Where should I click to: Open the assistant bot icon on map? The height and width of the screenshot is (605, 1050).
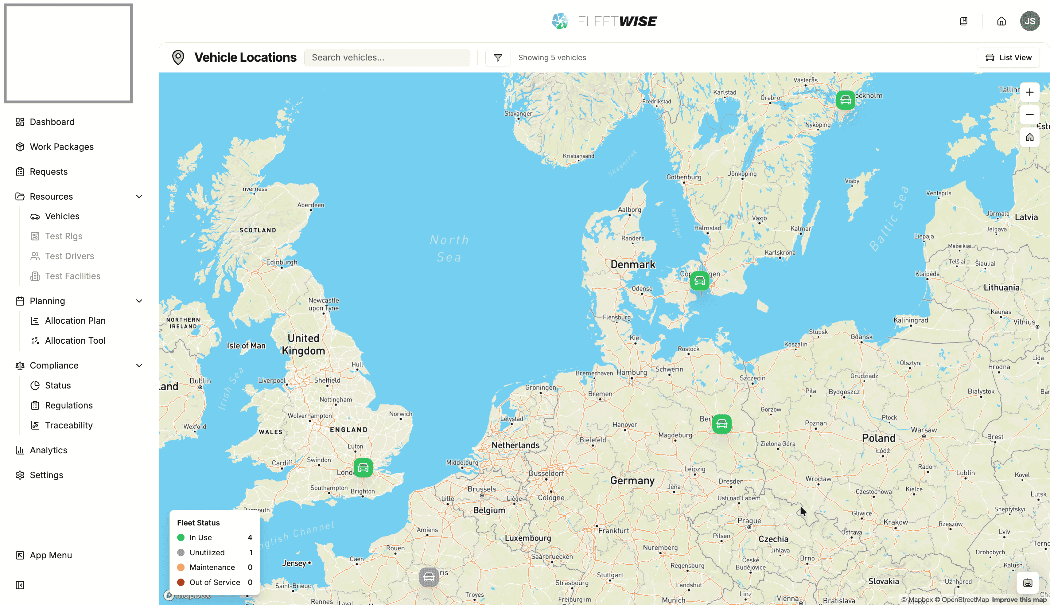[x=1028, y=583]
